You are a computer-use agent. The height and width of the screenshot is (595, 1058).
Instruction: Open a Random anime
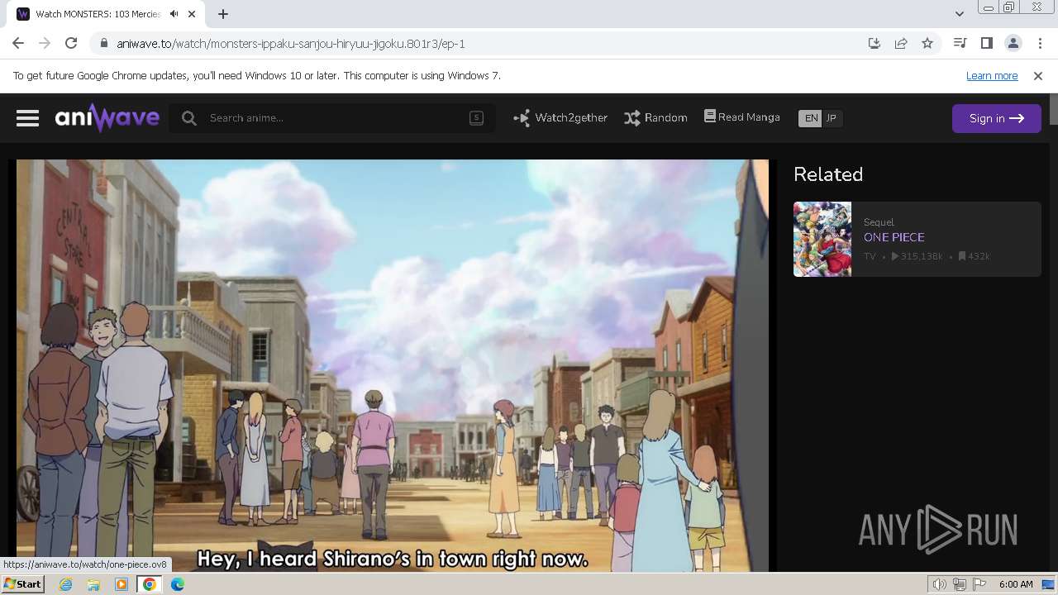pos(655,118)
